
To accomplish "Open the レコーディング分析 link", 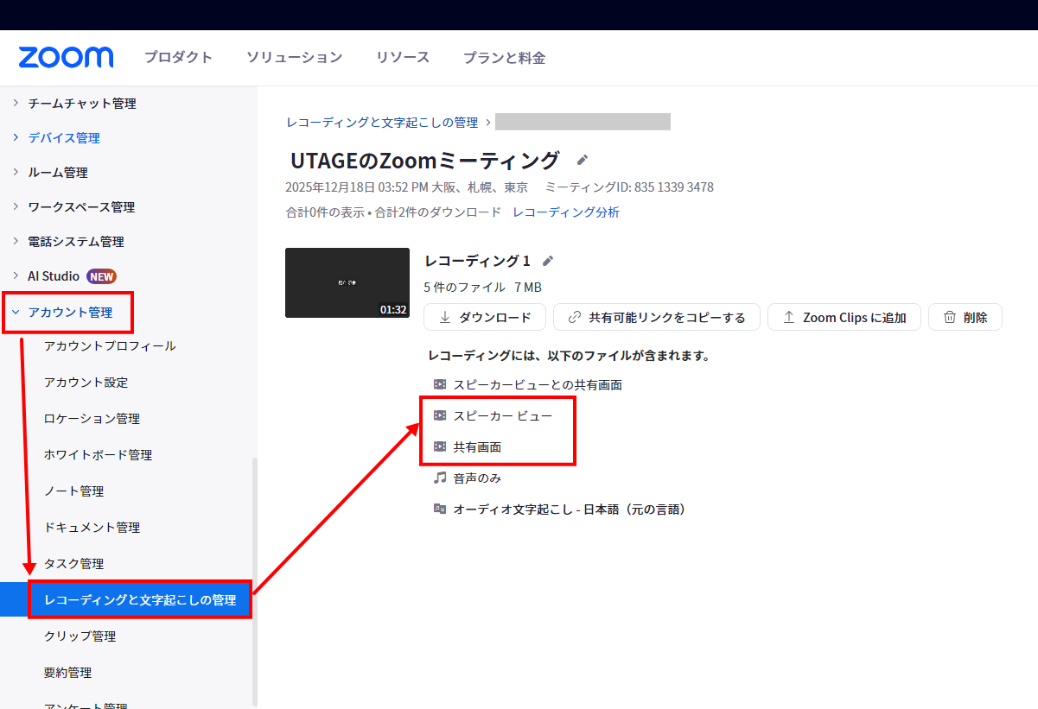I will [565, 212].
